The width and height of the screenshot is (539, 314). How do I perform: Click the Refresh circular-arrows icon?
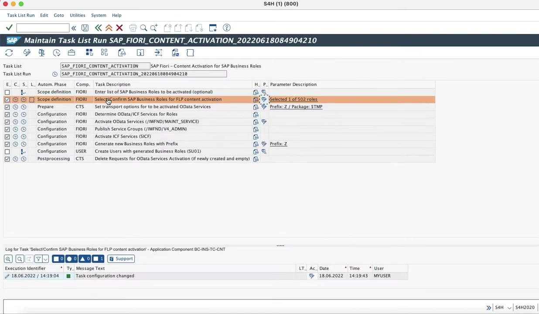[x=9, y=53]
